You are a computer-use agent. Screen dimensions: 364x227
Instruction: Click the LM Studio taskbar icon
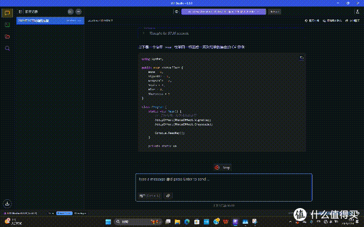pyautogui.click(x=236, y=222)
